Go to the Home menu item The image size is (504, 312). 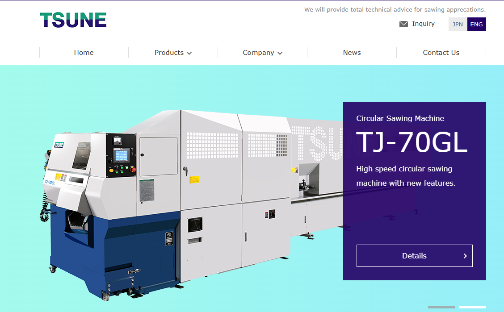tap(84, 52)
